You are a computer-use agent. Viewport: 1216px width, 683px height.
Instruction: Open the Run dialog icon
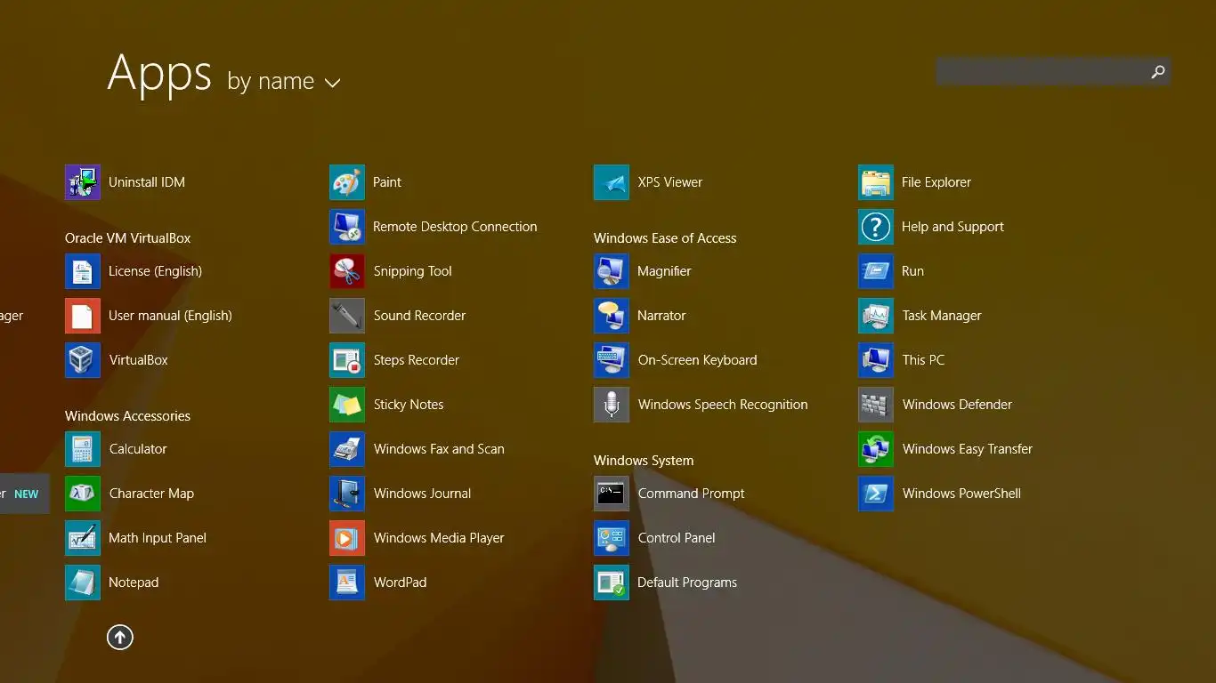(x=876, y=271)
